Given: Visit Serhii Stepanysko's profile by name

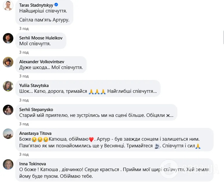Looking at the screenshot, I should (x=36, y=109).
